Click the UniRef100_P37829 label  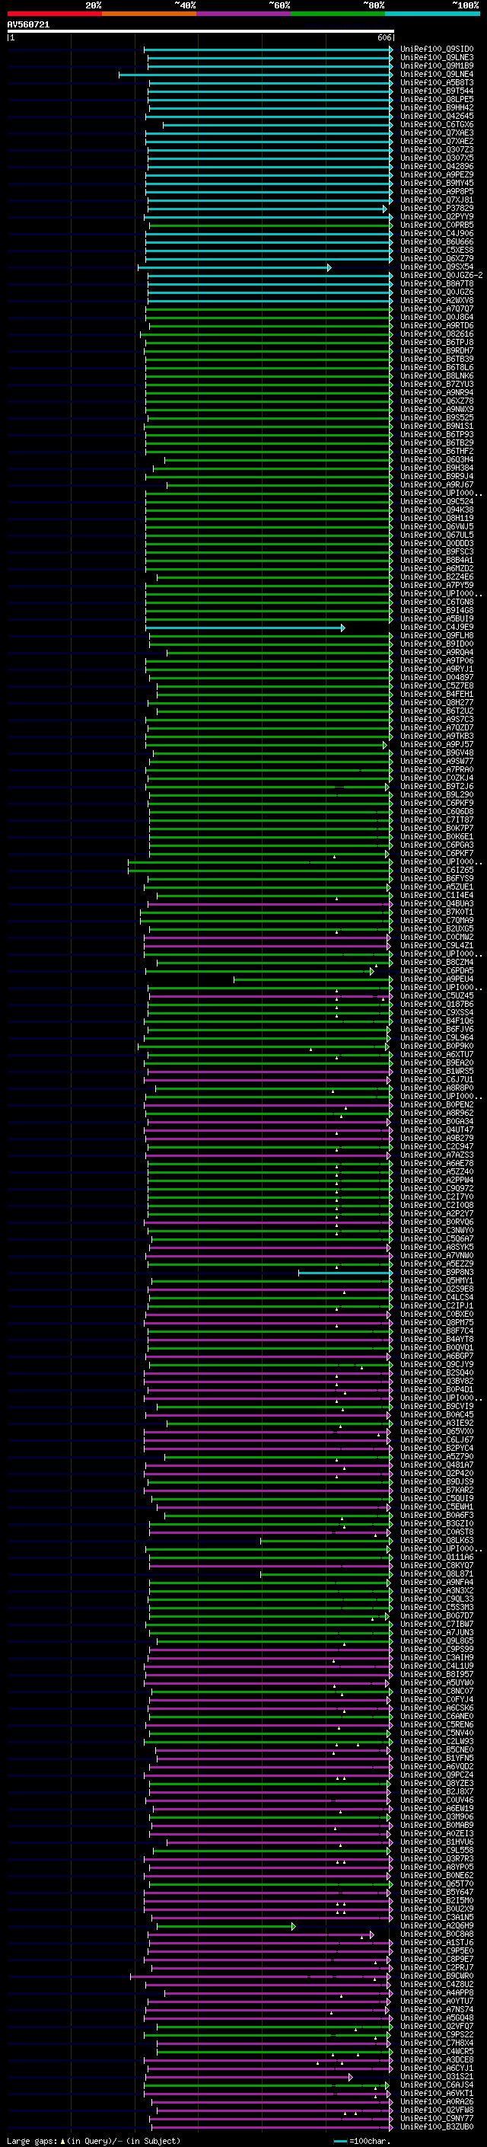click(436, 209)
